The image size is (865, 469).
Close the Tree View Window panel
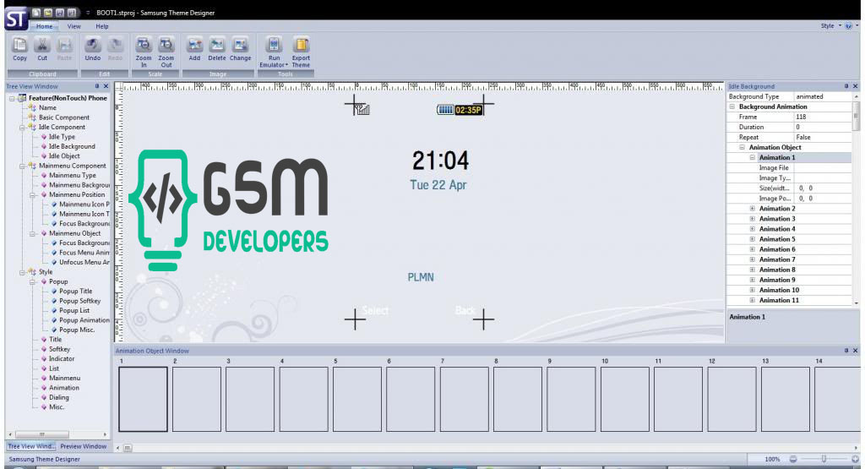coord(106,86)
